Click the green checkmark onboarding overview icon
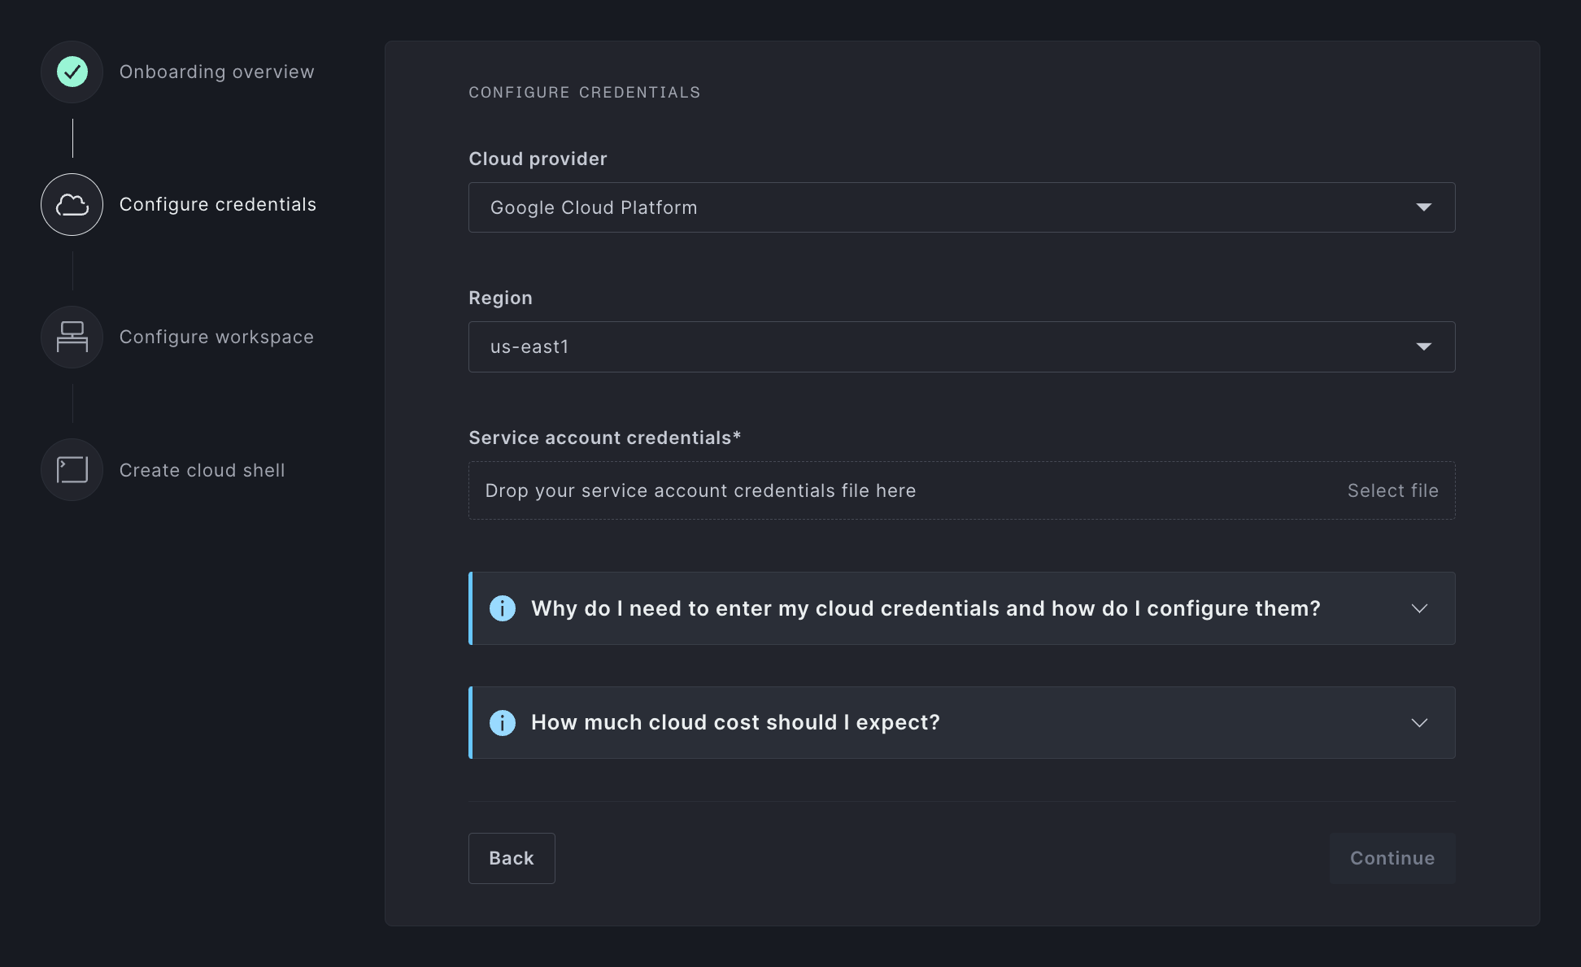 (72, 72)
